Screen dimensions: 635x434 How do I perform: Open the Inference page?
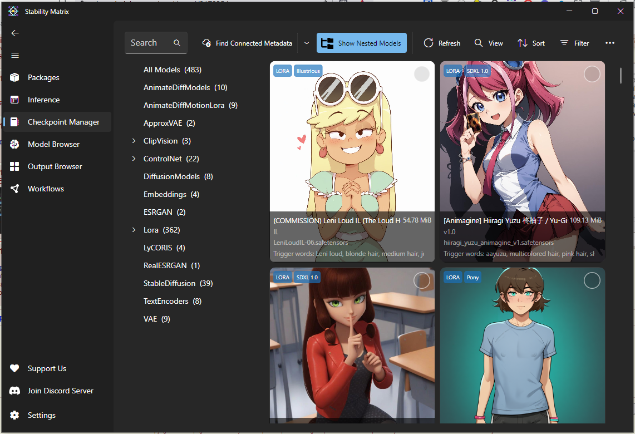tap(57, 100)
